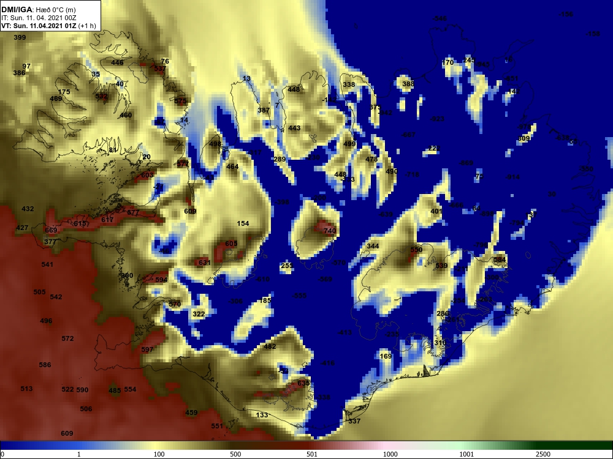The width and height of the screenshot is (613, 459).
Task: Click the map value '387'
Action: [264, 110]
